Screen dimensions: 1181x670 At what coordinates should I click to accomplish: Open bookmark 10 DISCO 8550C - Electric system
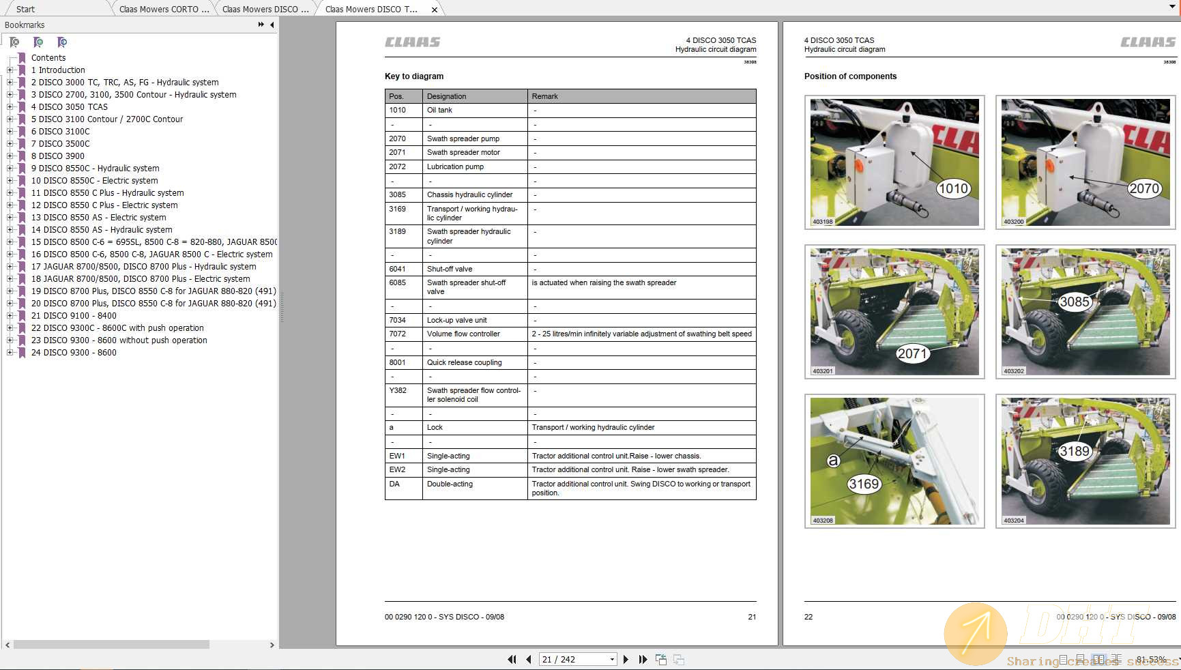pyautogui.click(x=94, y=181)
